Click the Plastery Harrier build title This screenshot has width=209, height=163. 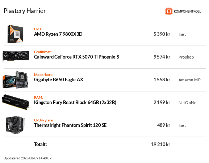25,11
